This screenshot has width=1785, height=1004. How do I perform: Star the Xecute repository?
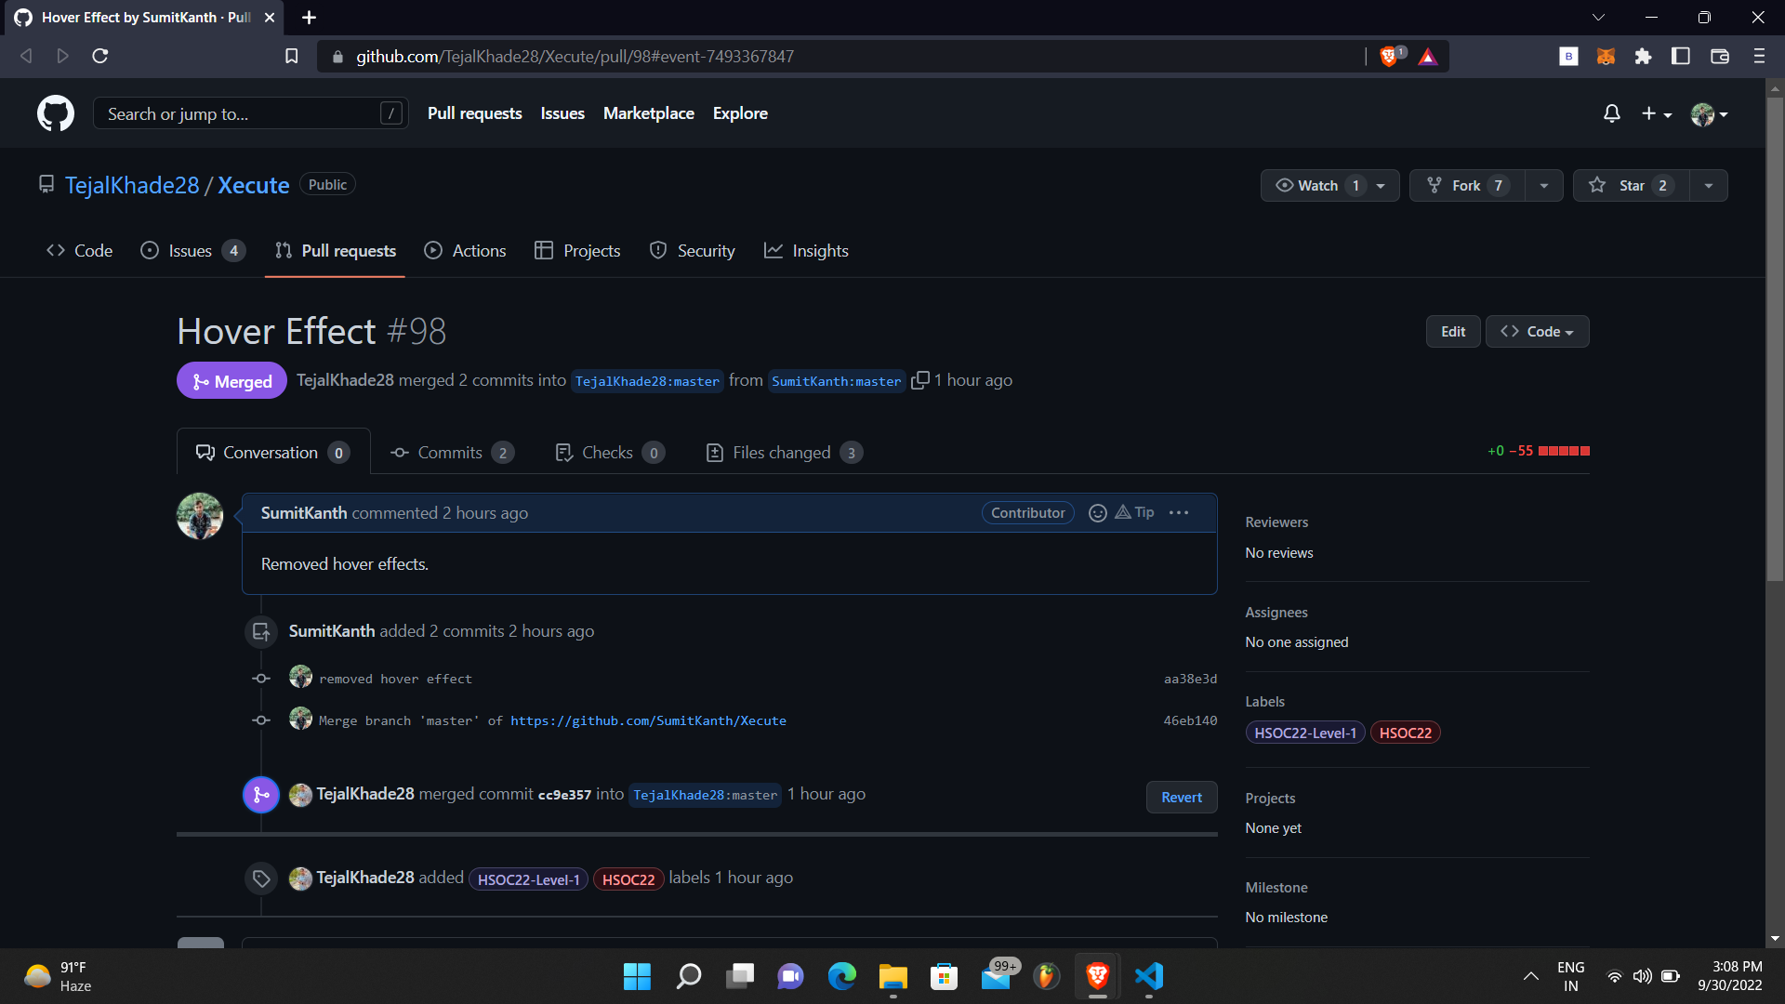tap(1633, 185)
